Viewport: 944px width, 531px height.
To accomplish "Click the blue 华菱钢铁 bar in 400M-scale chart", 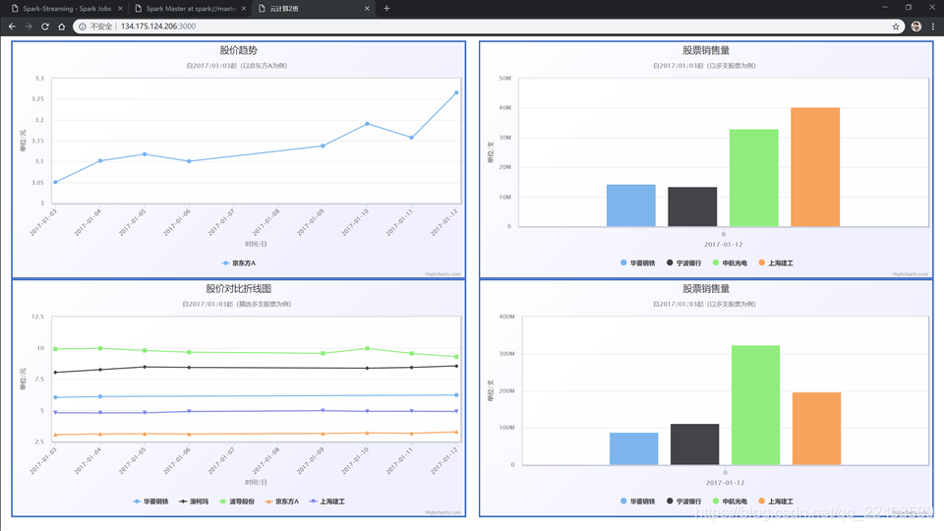I will point(634,448).
